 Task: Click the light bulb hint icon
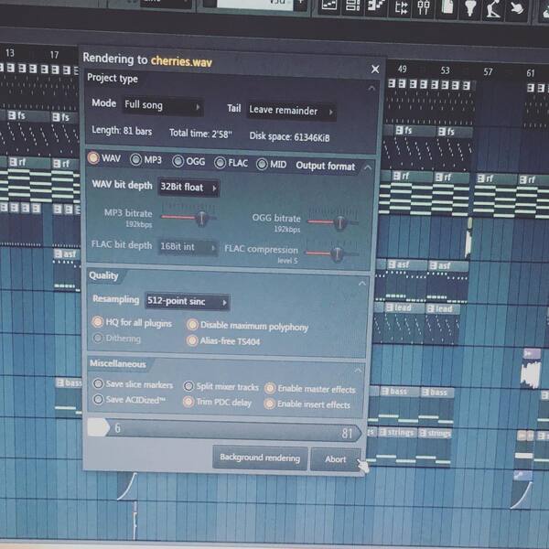coord(469,9)
